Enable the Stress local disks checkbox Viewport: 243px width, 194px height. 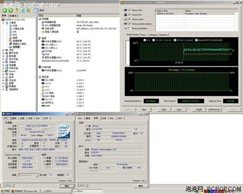pyautogui.click(x=130, y=28)
